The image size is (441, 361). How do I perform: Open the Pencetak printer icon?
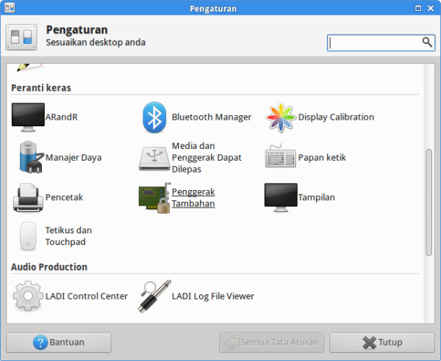pyautogui.click(x=28, y=197)
